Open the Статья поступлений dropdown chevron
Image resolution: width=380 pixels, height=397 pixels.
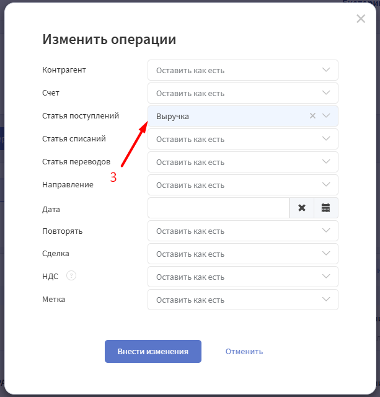point(327,116)
